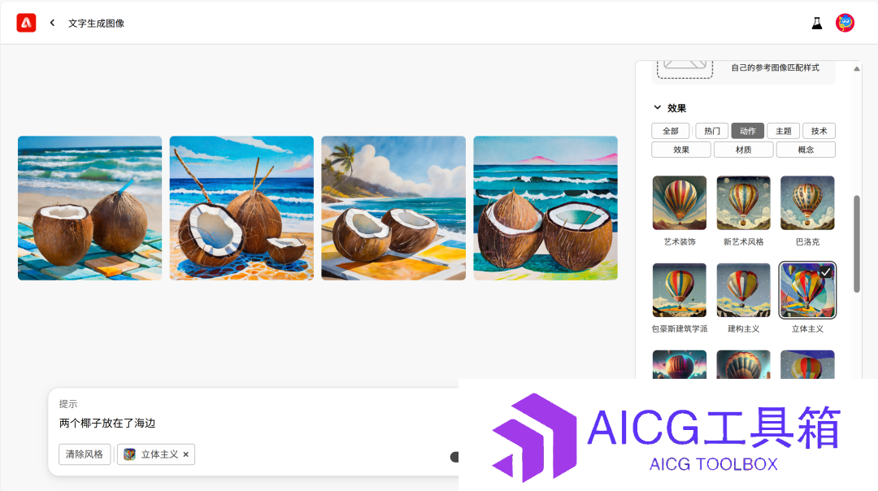Open the Adobe home logo
Image resolution: width=878 pixels, height=491 pixels.
click(26, 23)
